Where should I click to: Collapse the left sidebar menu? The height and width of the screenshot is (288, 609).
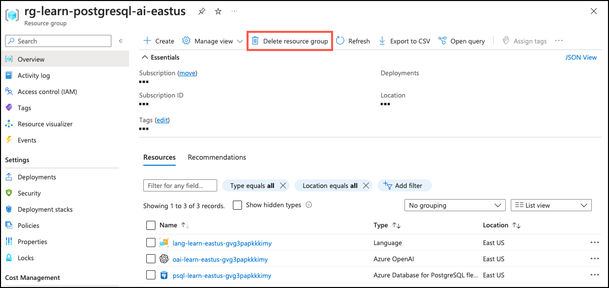pyautogui.click(x=121, y=41)
